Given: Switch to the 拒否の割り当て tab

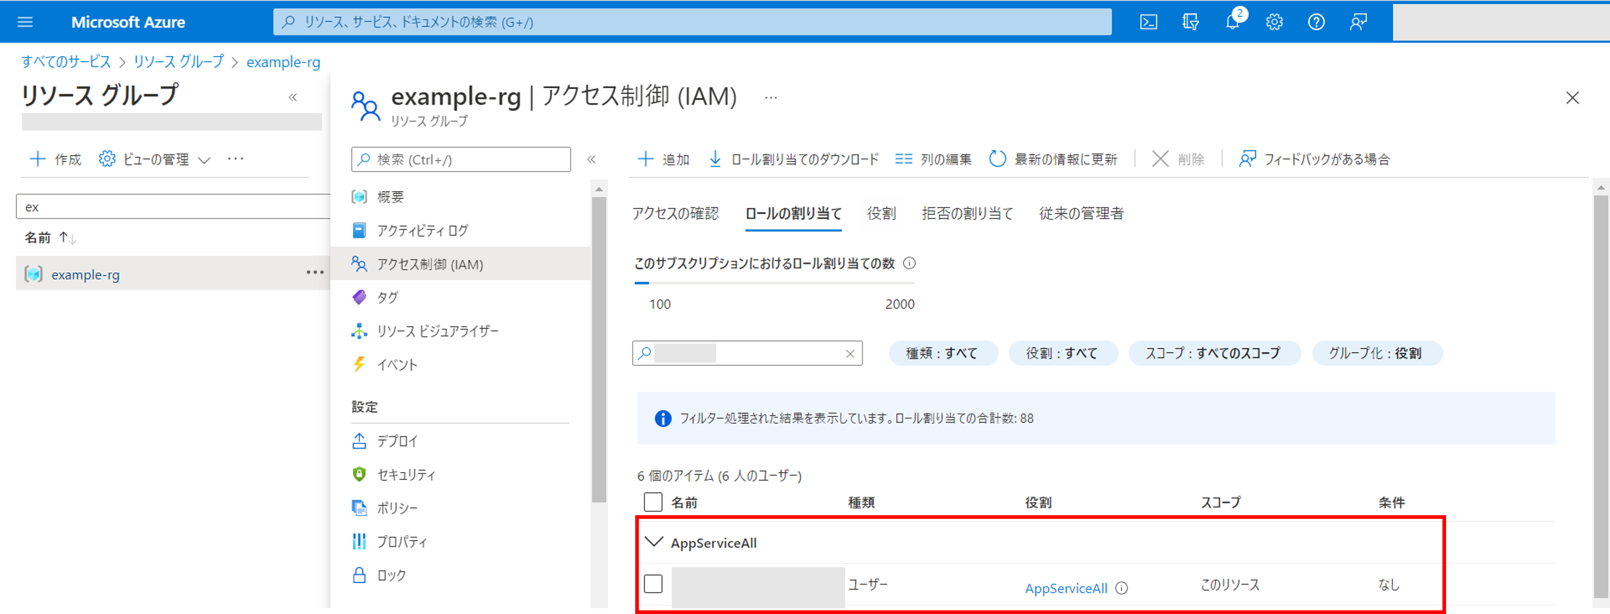Looking at the screenshot, I should tap(967, 213).
